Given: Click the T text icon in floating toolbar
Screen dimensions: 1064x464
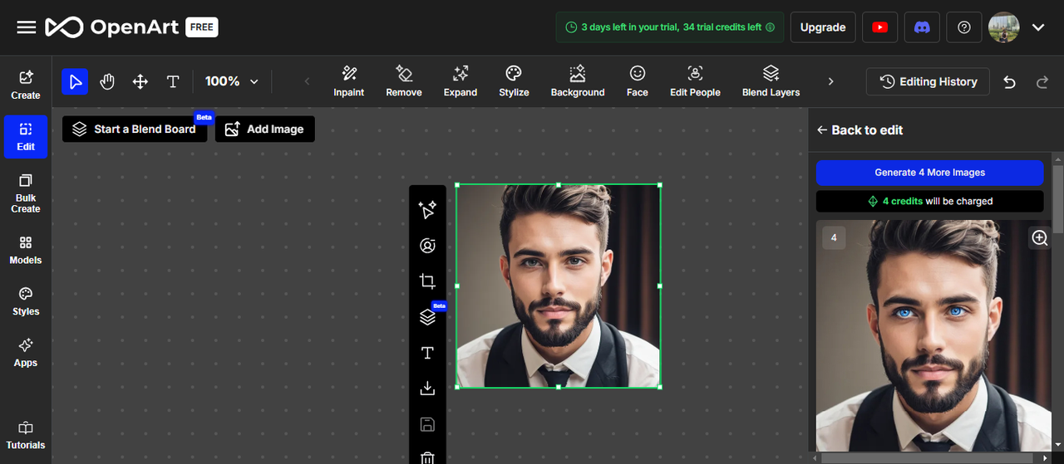Looking at the screenshot, I should (x=427, y=353).
